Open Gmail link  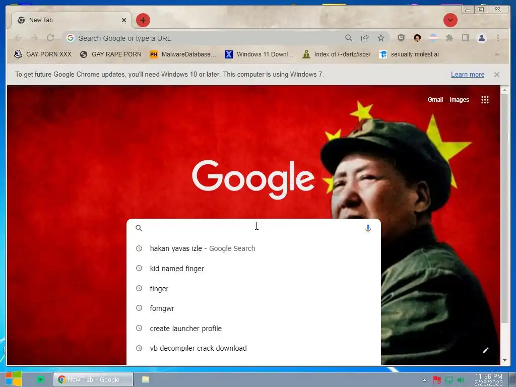pos(435,100)
